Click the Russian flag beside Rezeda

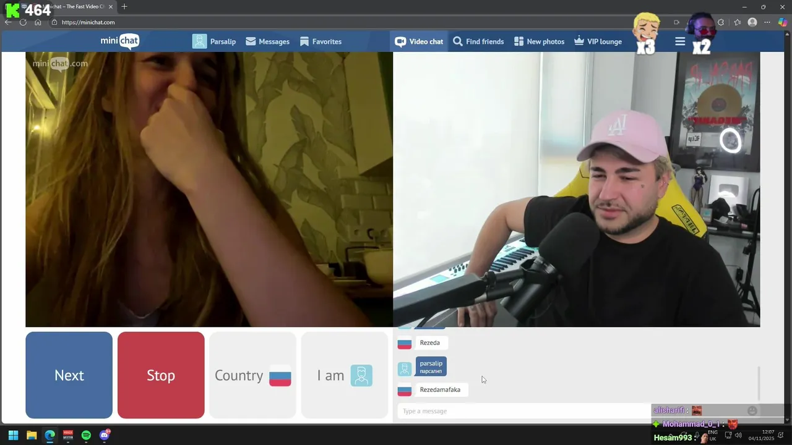point(405,343)
